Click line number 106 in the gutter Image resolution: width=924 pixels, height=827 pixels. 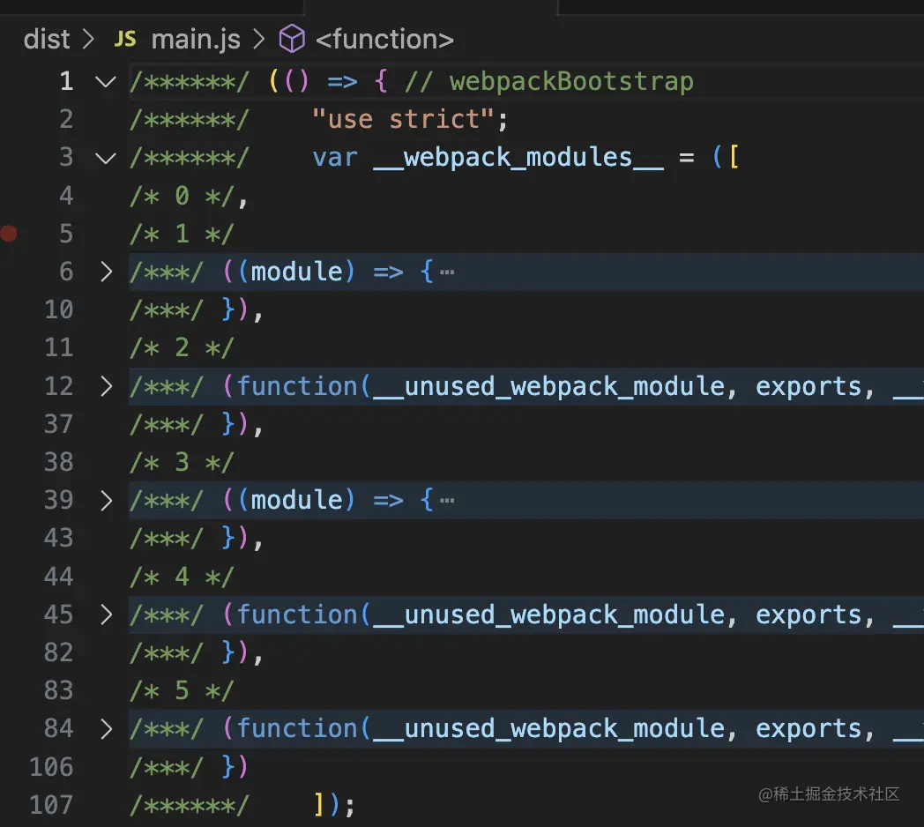(51, 766)
